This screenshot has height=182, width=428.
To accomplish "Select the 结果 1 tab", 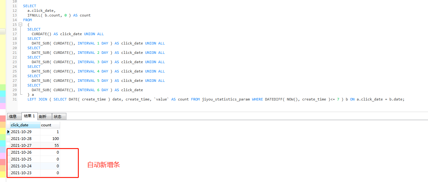I will [29, 116].
